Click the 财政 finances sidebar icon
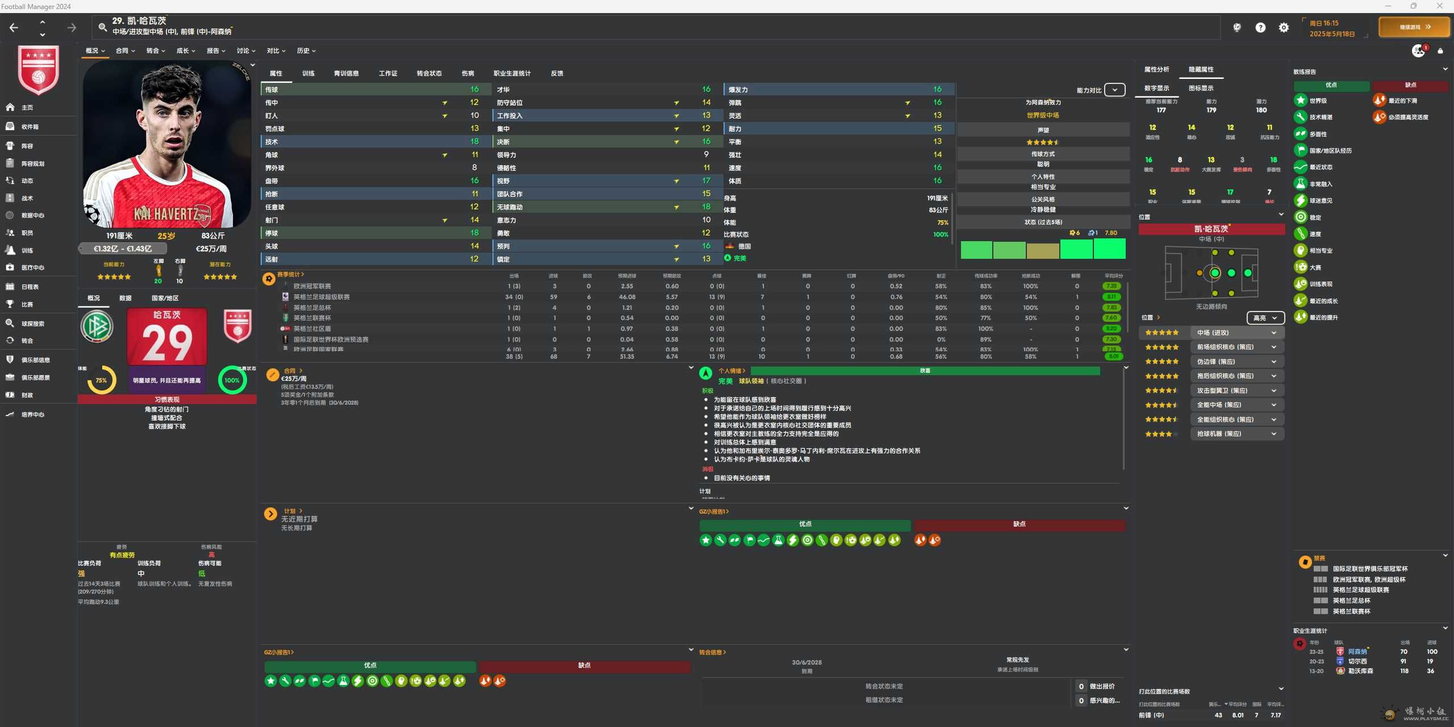Screen dimensions: 1454x727 tap(10, 395)
